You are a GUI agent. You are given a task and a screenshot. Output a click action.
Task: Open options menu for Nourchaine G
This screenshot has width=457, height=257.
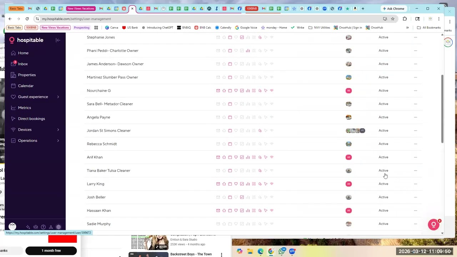(x=416, y=91)
